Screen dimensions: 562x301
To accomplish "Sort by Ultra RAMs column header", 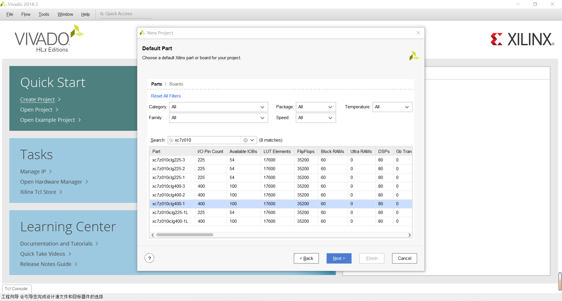I will click(x=361, y=152).
